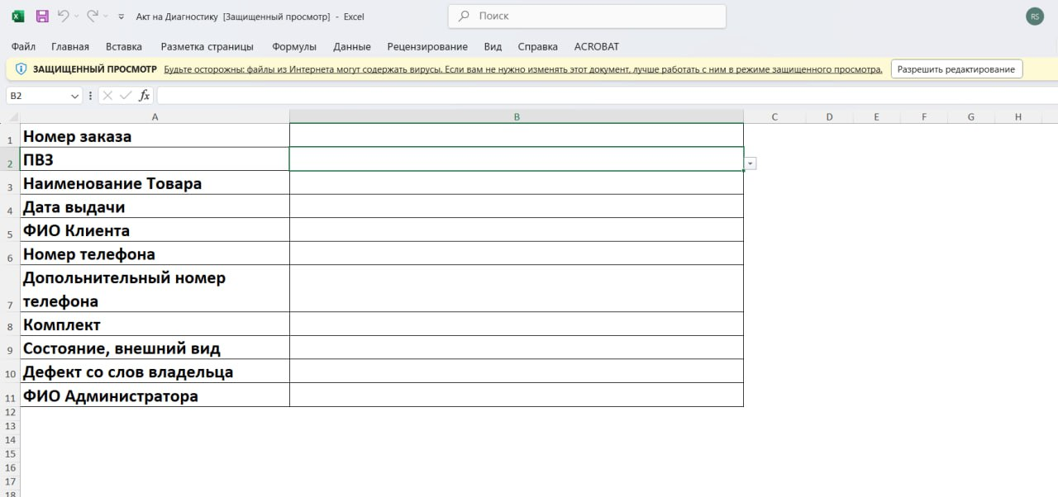The height and width of the screenshot is (497, 1058).
Task: Select column G header
Action: (x=970, y=116)
